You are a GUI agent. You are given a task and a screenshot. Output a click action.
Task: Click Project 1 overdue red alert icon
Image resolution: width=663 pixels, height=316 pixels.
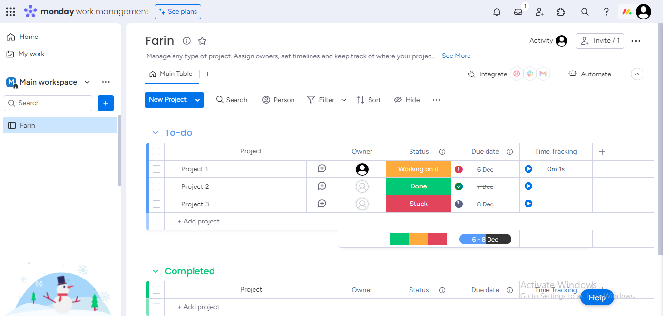(459, 169)
